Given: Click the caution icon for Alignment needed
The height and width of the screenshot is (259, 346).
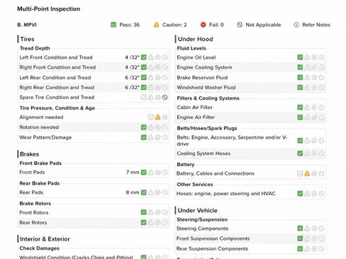Looking at the screenshot, I should [157, 117].
